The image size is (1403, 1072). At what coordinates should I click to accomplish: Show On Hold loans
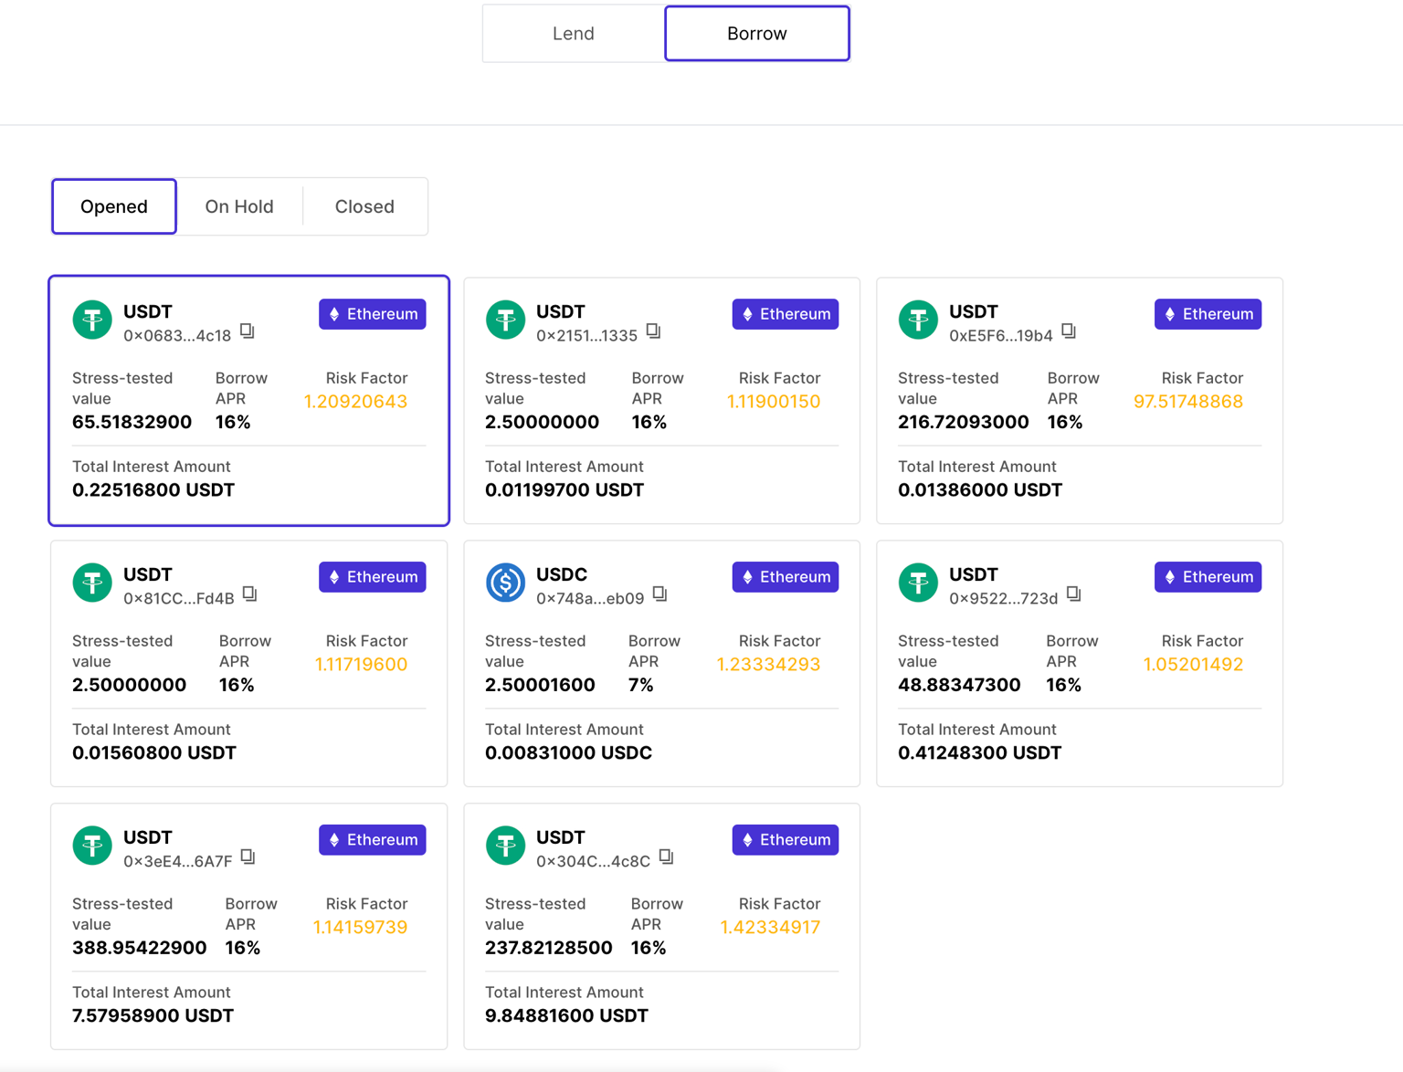tap(239, 206)
